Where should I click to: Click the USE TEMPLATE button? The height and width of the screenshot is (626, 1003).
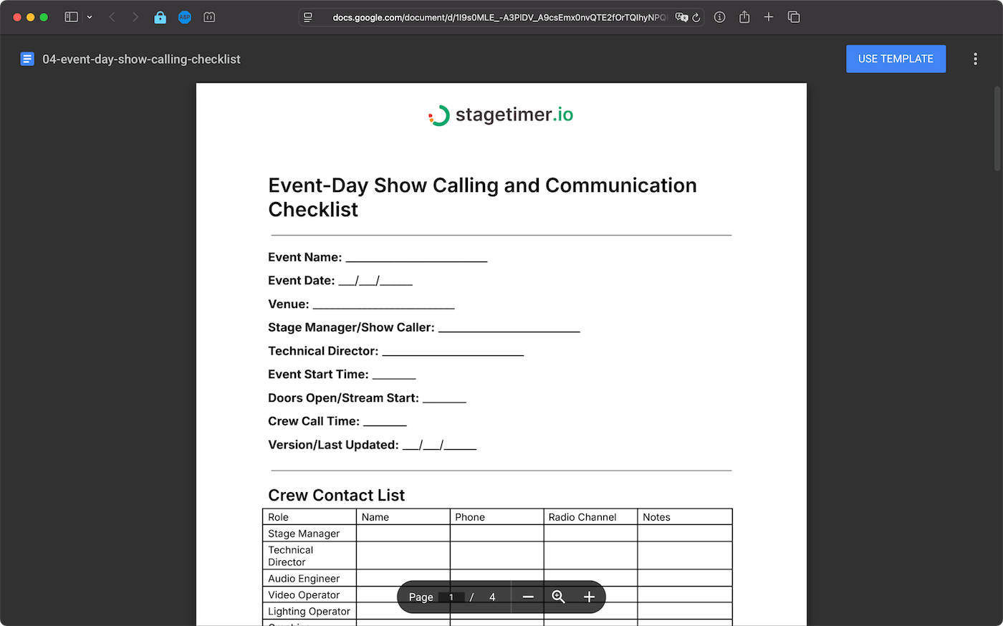pyautogui.click(x=896, y=59)
